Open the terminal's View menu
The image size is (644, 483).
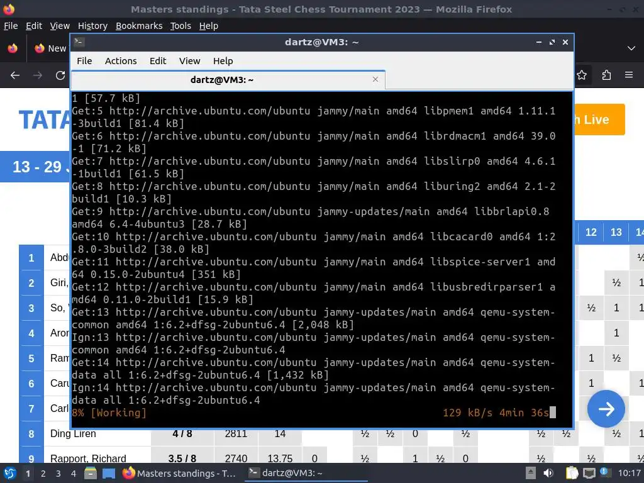(189, 61)
